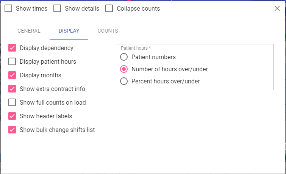
Task: Uncheck Show bulk change shifts list
Action: coord(12,130)
